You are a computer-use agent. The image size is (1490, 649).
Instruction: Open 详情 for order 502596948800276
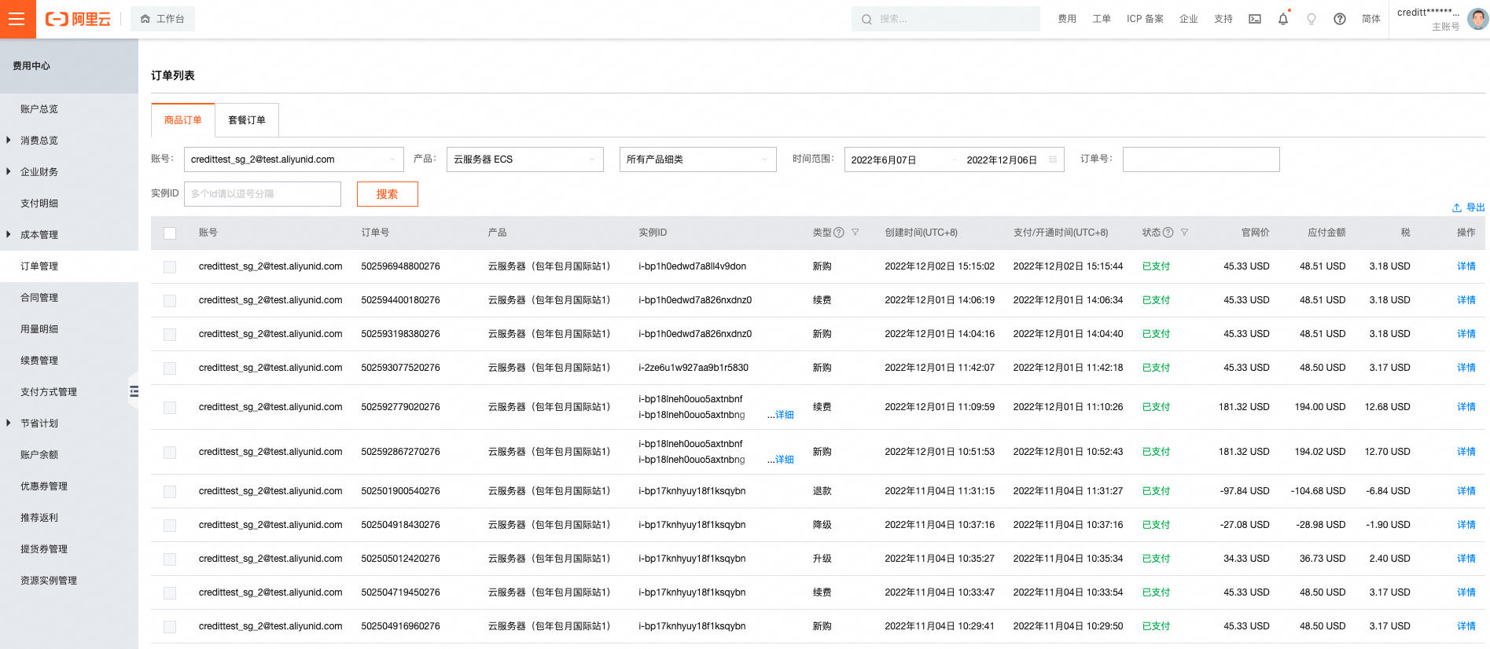(1466, 266)
